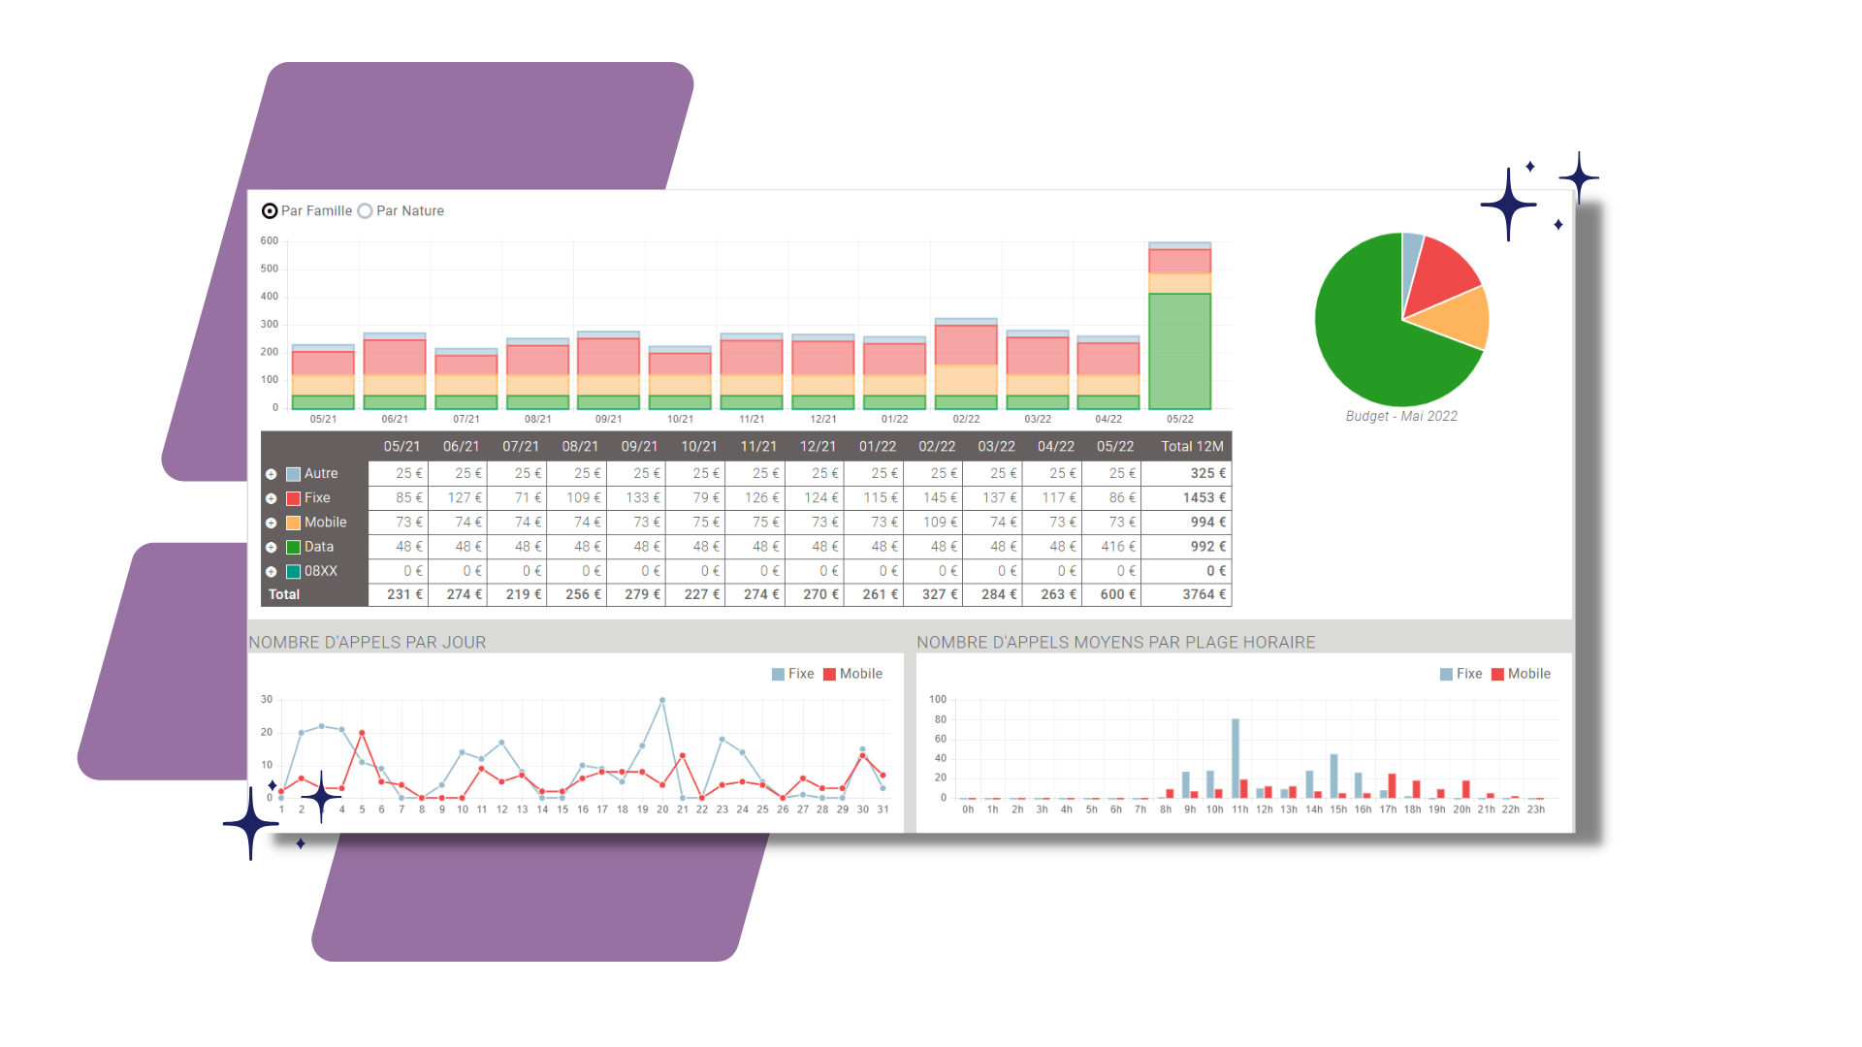Click the NOMBRE D'APPELS MOYENS PAR PLAGE HORAIRE heading

(1116, 643)
